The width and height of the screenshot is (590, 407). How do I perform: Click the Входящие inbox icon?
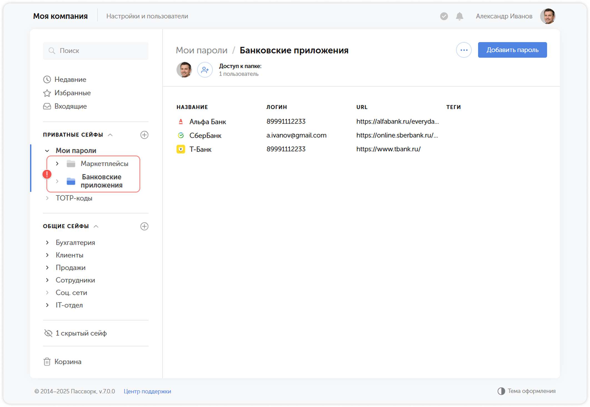pos(47,106)
